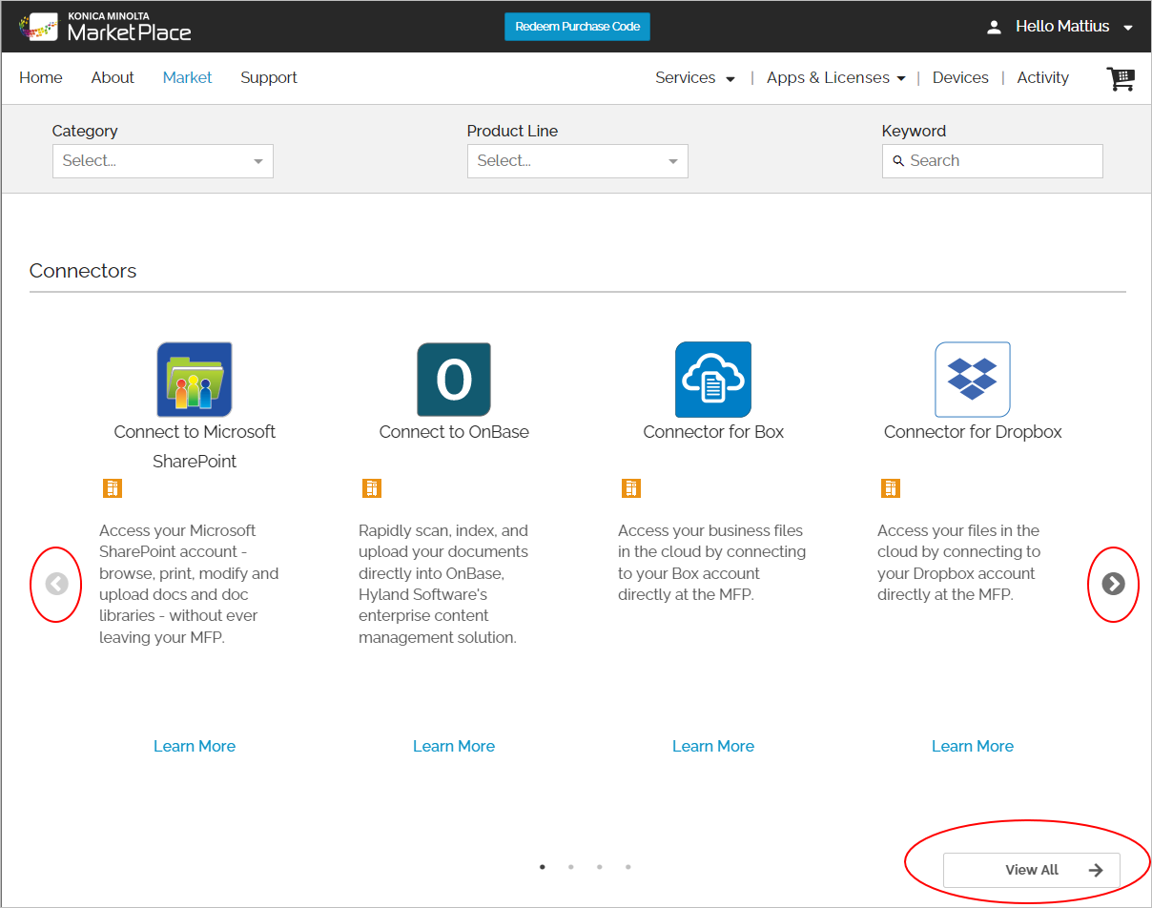
Task: Click the user profile icon beside Hello Mattius
Action: point(994,27)
